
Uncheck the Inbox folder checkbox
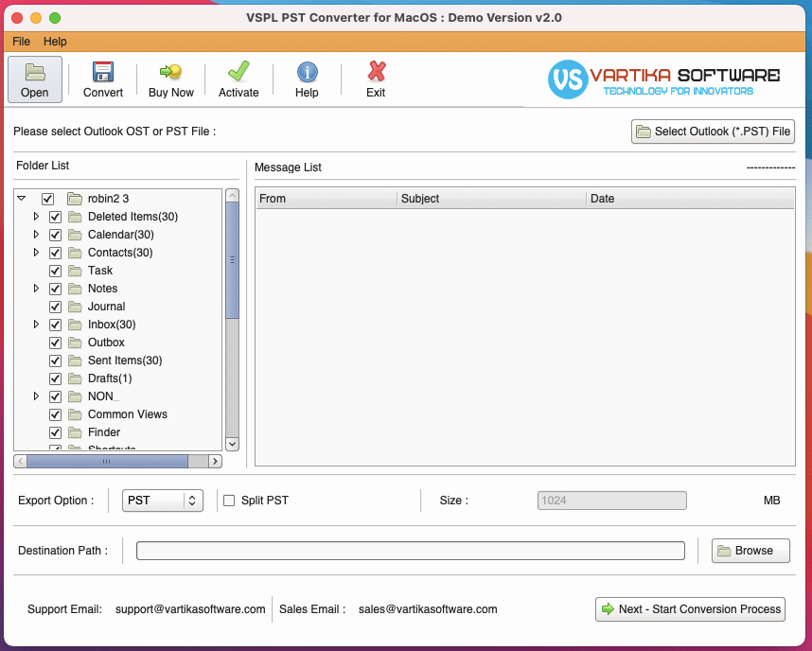[56, 325]
